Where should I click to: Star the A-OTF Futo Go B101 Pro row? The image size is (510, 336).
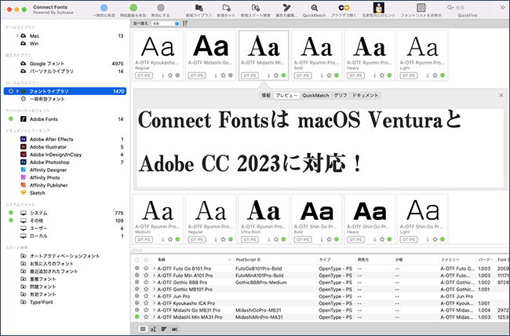coord(146,268)
